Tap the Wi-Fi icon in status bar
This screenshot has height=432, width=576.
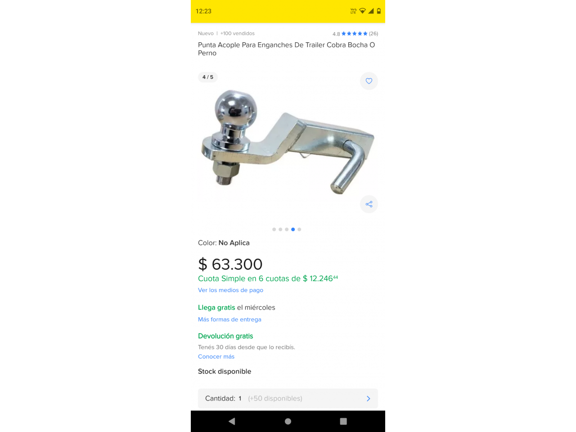tap(362, 11)
